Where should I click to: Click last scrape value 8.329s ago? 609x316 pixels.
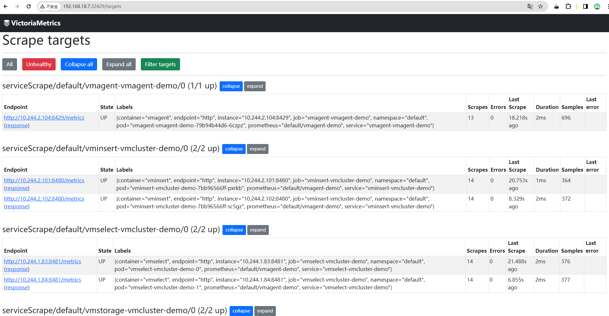tap(517, 203)
